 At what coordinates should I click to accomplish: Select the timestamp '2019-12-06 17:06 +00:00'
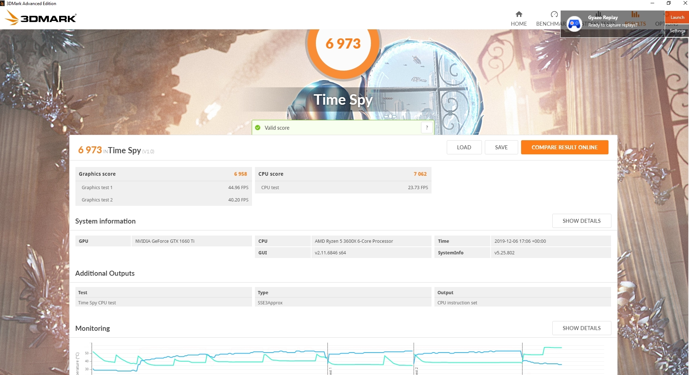click(x=520, y=241)
